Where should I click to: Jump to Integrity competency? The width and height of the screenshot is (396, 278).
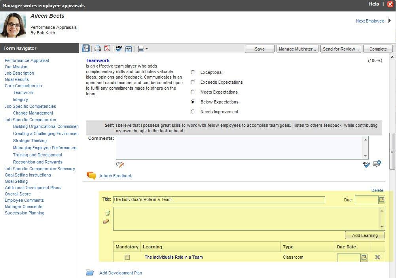21,100
